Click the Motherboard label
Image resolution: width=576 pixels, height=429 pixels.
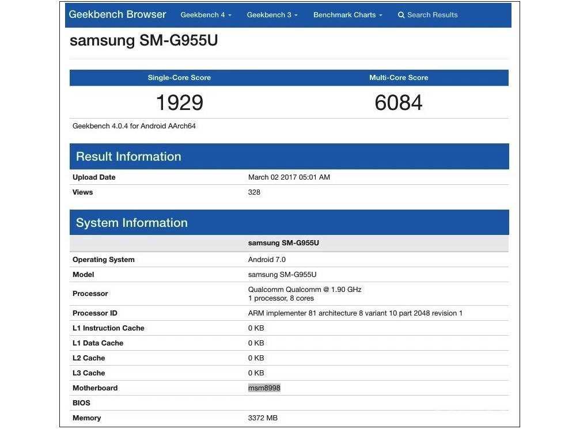pos(95,388)
